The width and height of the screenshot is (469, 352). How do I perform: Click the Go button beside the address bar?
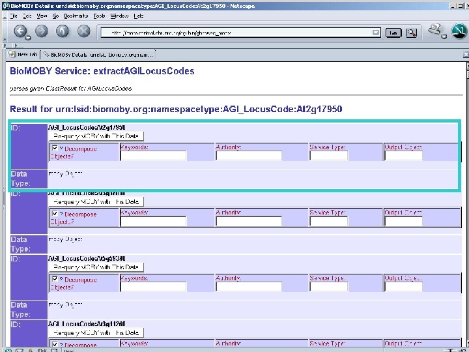tap(393, 33)
